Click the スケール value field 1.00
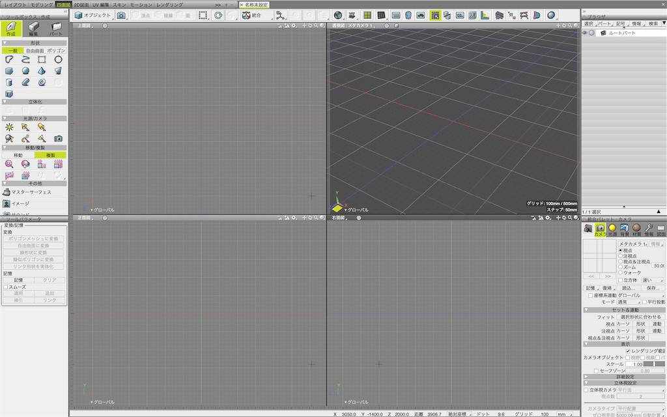This screenshot has width=667, height=417. [x=633, y=364]
